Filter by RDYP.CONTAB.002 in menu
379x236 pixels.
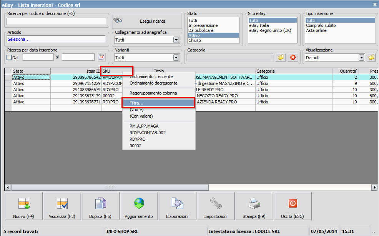[159, 133]
